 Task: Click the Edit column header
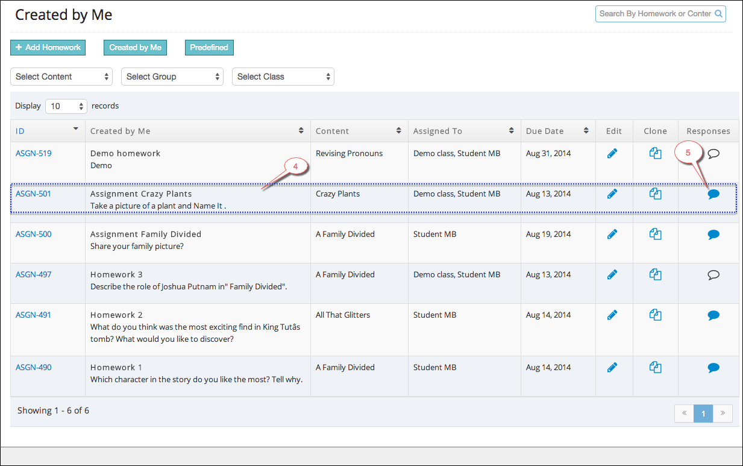tap(613, 131)
